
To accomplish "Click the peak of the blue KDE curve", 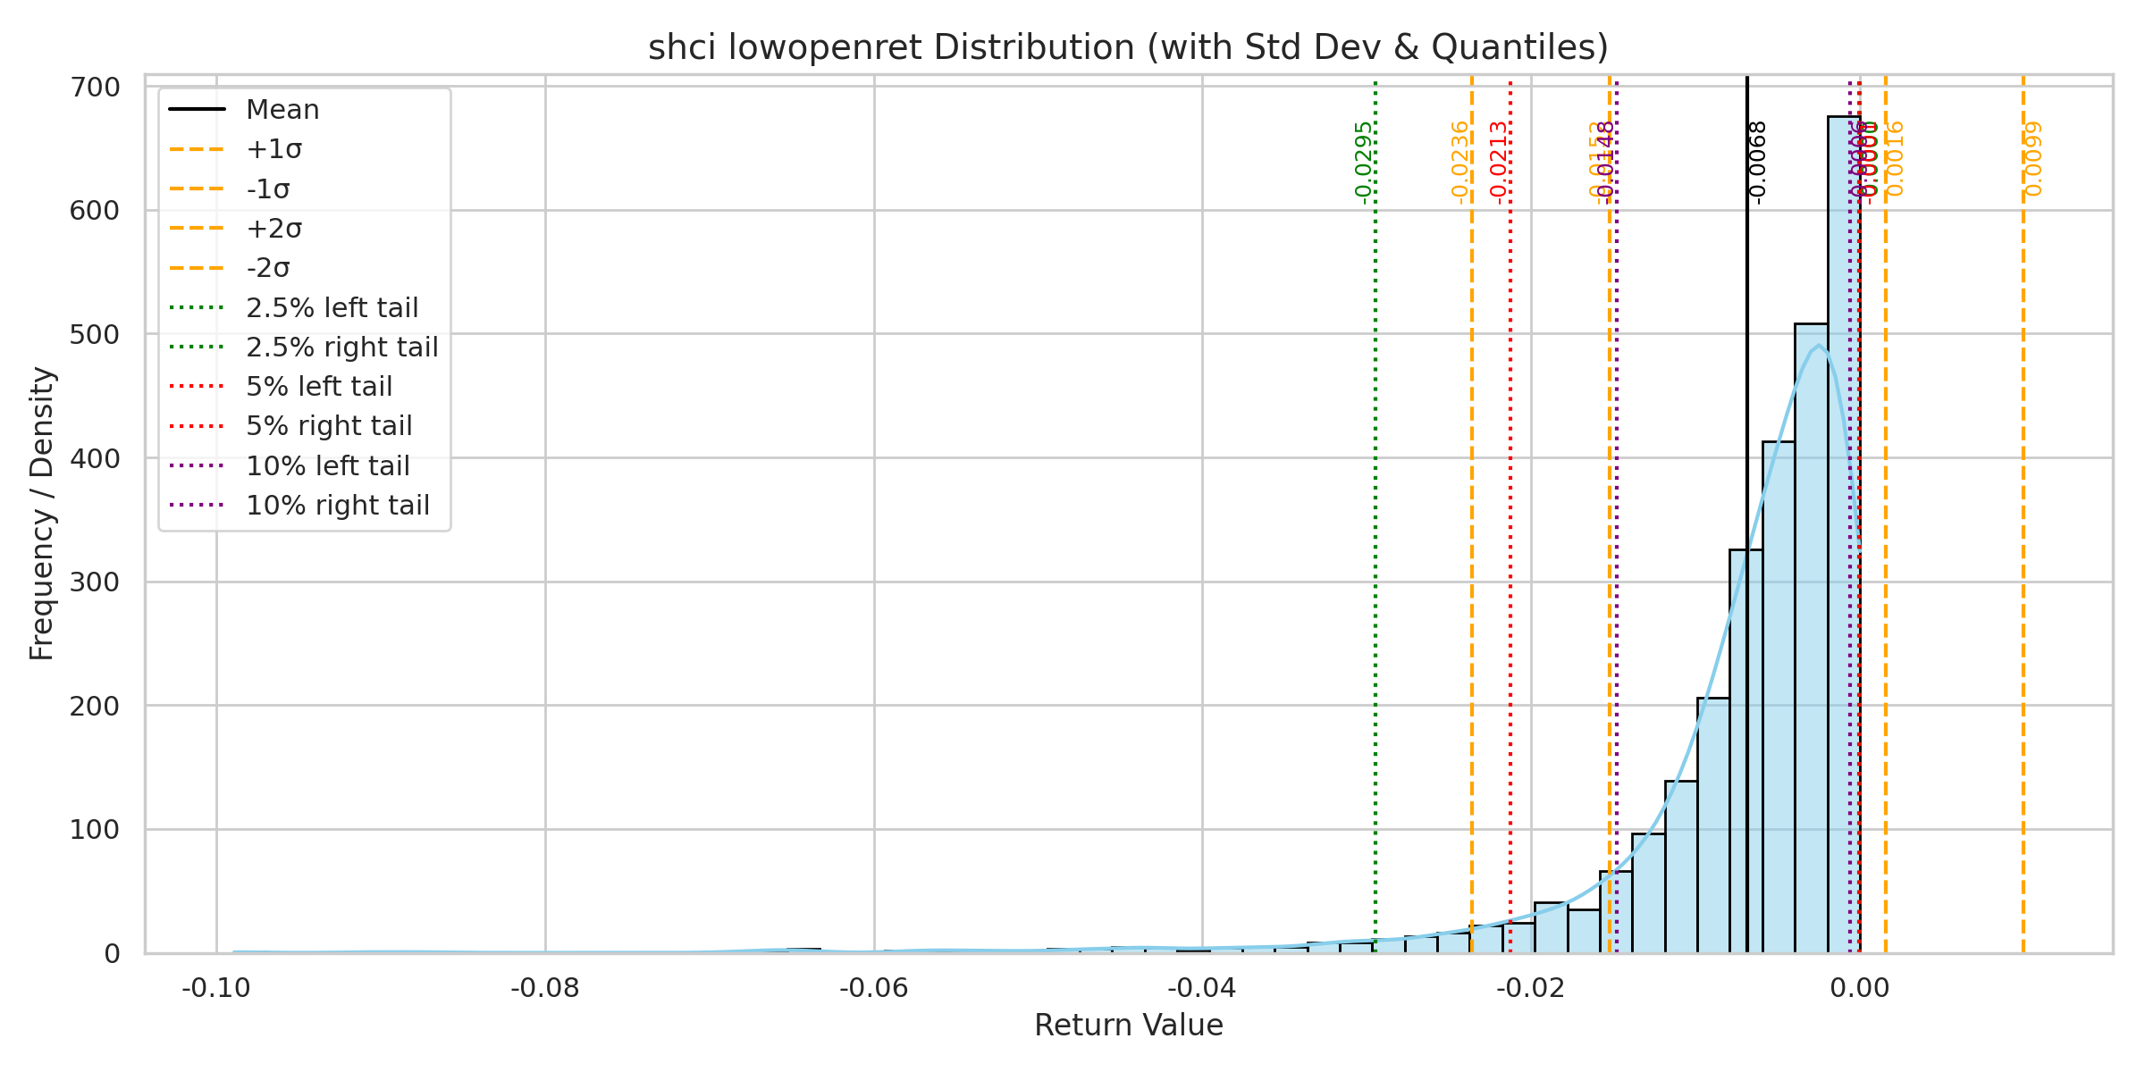I will 1819,346.
